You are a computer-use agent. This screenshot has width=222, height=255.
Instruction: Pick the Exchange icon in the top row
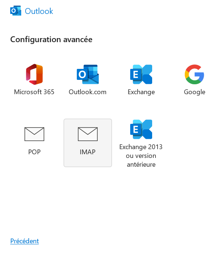[141, 74]
